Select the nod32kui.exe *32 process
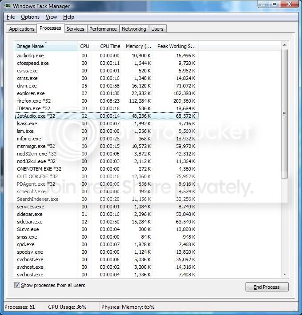This screenshot has width=302, height=315. (107, 161)
